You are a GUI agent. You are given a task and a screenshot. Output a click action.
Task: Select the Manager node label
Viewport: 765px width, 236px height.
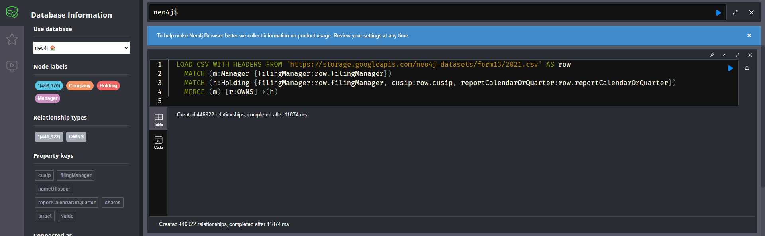pos(47,98)
